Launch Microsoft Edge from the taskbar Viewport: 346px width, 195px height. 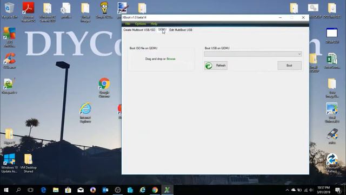click(43, 190)
